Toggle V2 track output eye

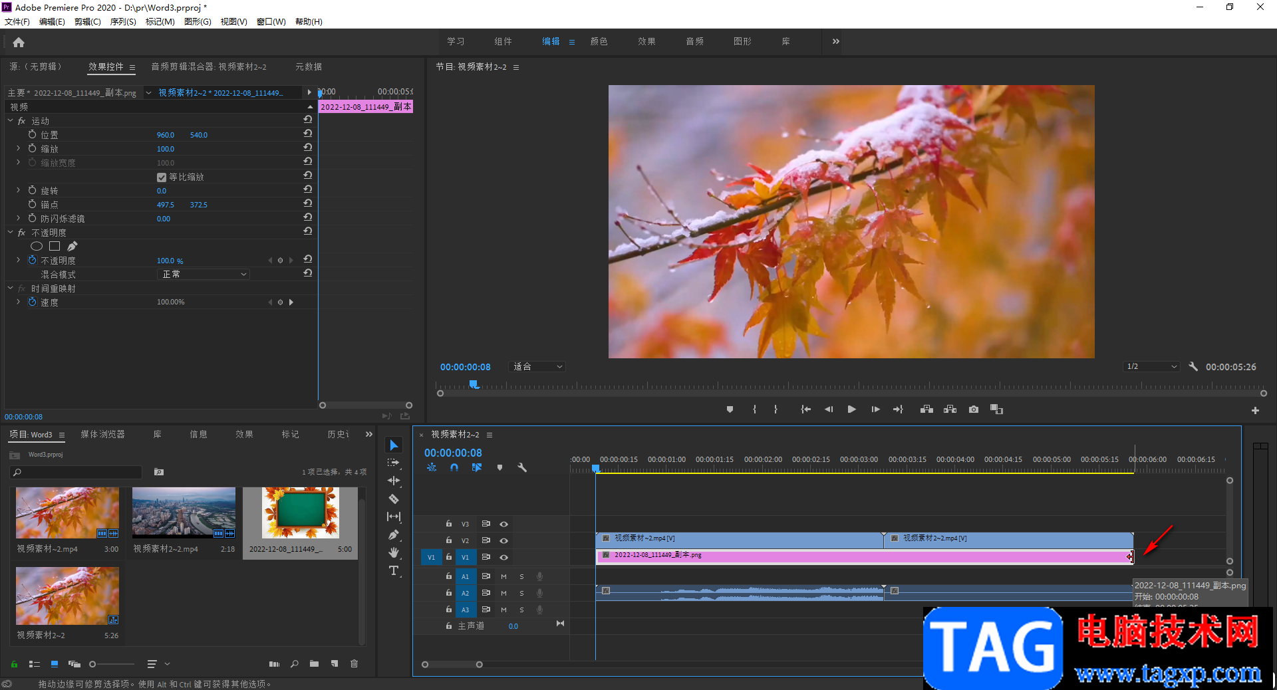click(504, 540)
